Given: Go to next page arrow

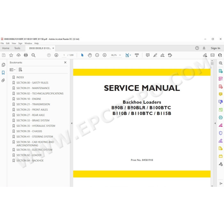Looking at the screenshot, I should pyautogui.click(x=56, y=55).
